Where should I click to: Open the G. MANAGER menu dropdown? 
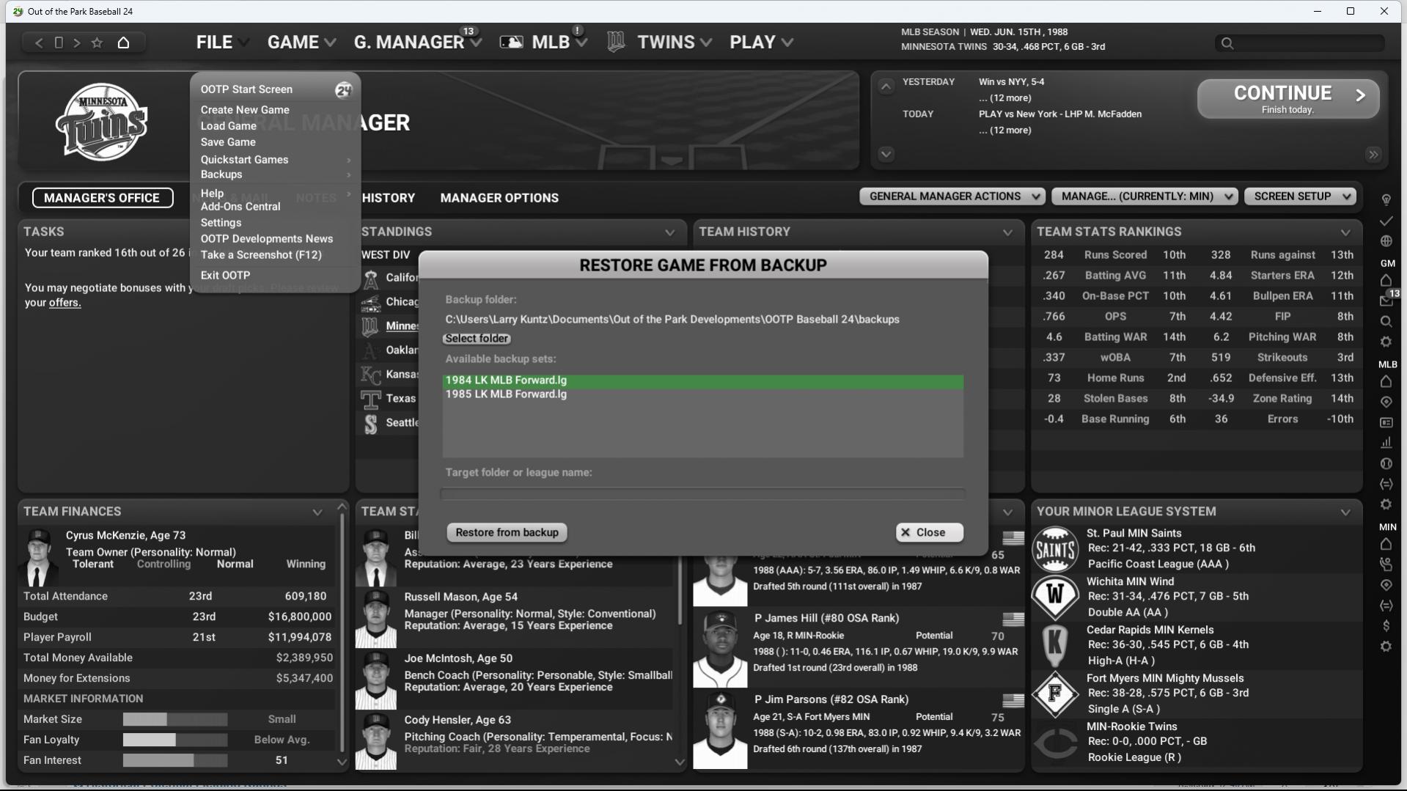click(418, 43)
